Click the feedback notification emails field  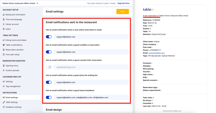(91, 97)
